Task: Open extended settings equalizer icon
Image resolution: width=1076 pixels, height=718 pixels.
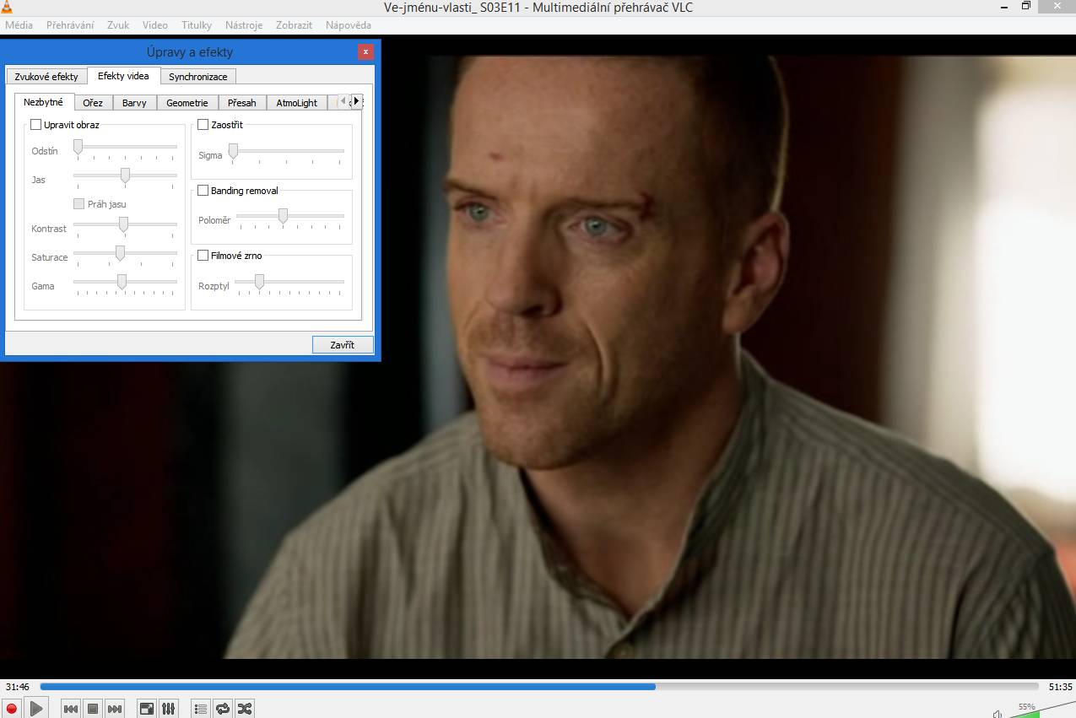Action: pyautogui.click(x=169, y=709)
